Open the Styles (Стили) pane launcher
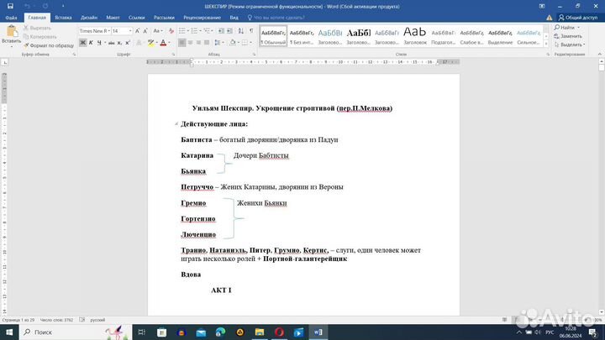 [x=548, y=55]
